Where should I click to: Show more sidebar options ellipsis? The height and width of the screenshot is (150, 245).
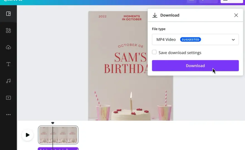tap(8, 115)
